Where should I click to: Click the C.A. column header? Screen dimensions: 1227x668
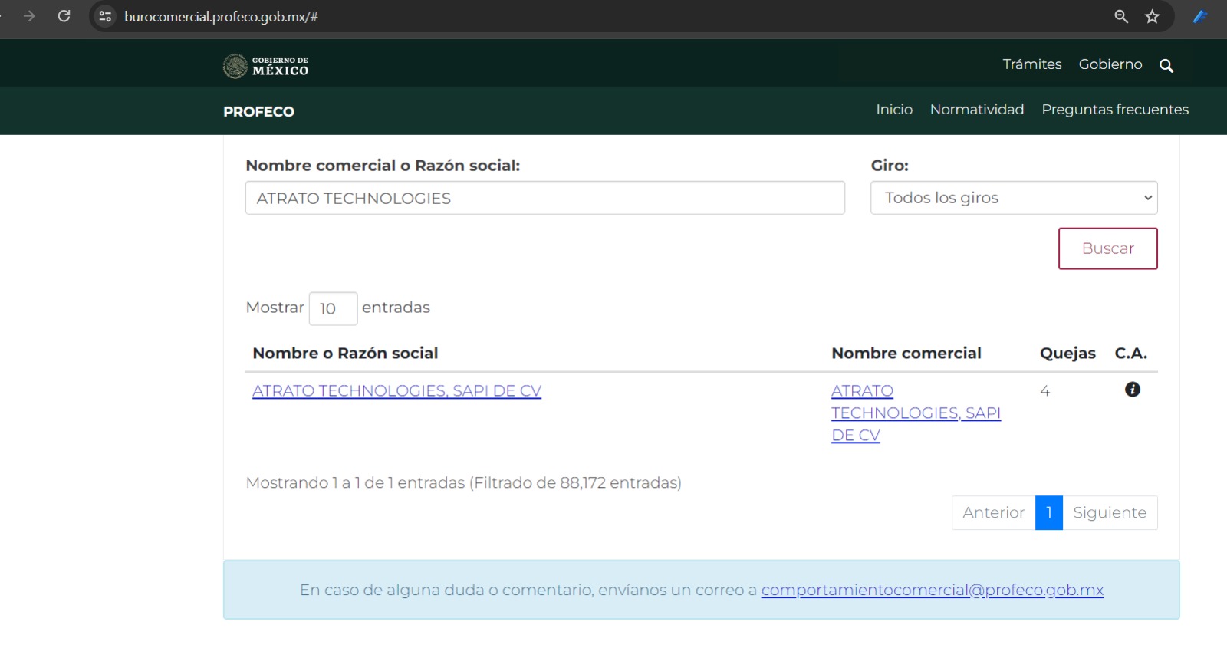[1131, 353]
